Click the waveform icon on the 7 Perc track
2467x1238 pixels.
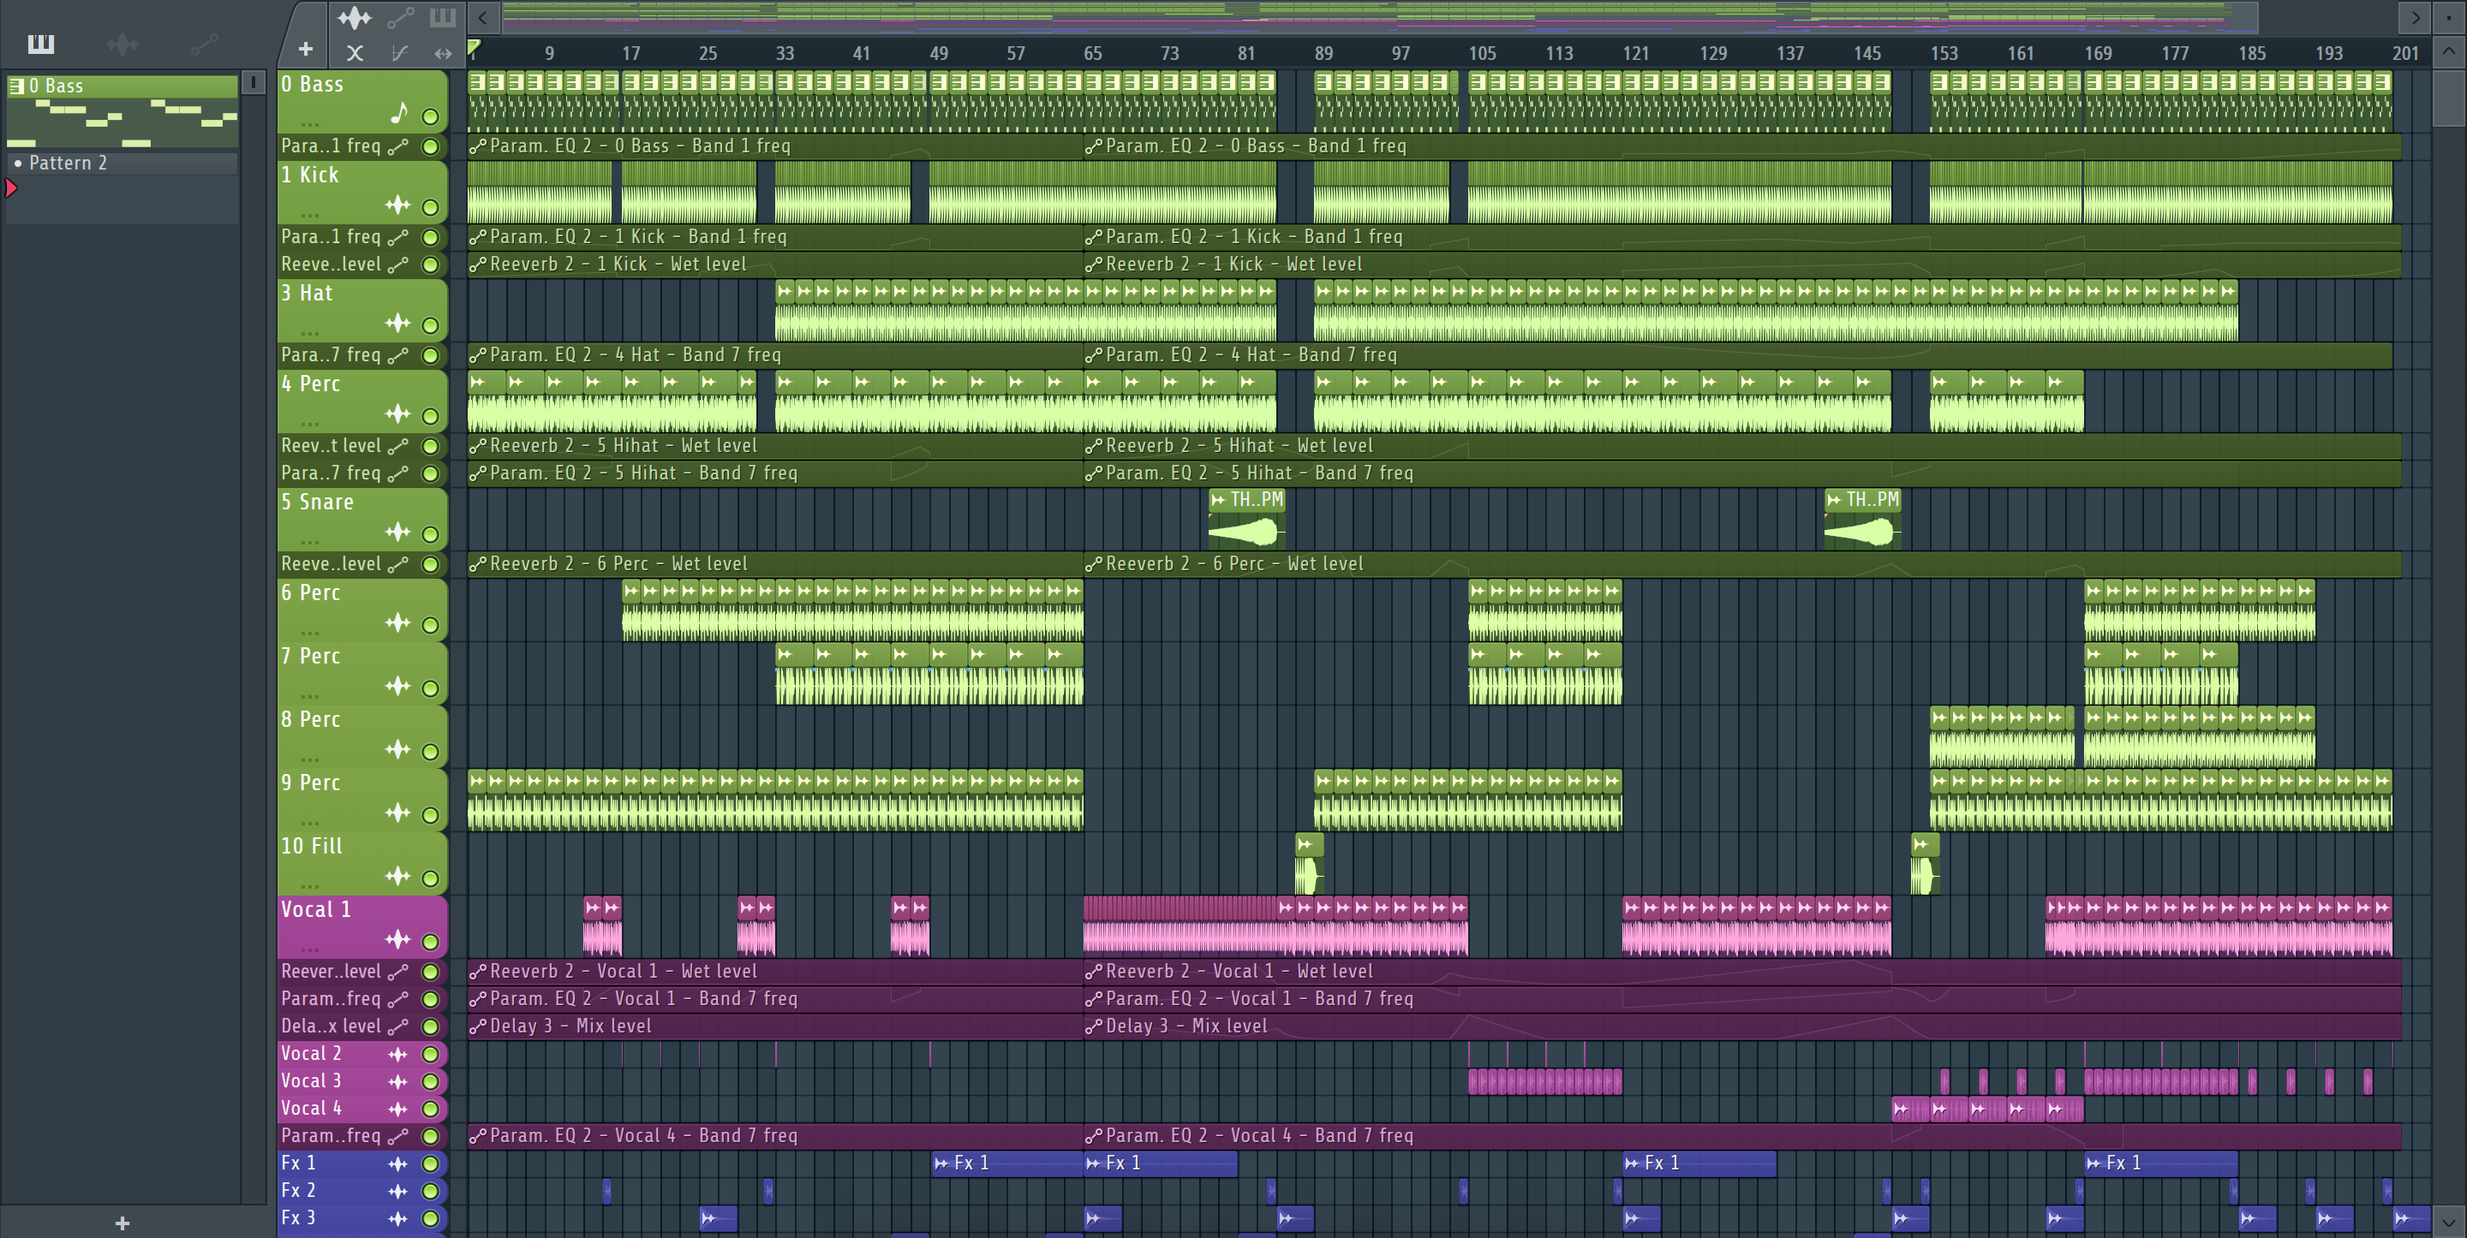pos(397,687)
